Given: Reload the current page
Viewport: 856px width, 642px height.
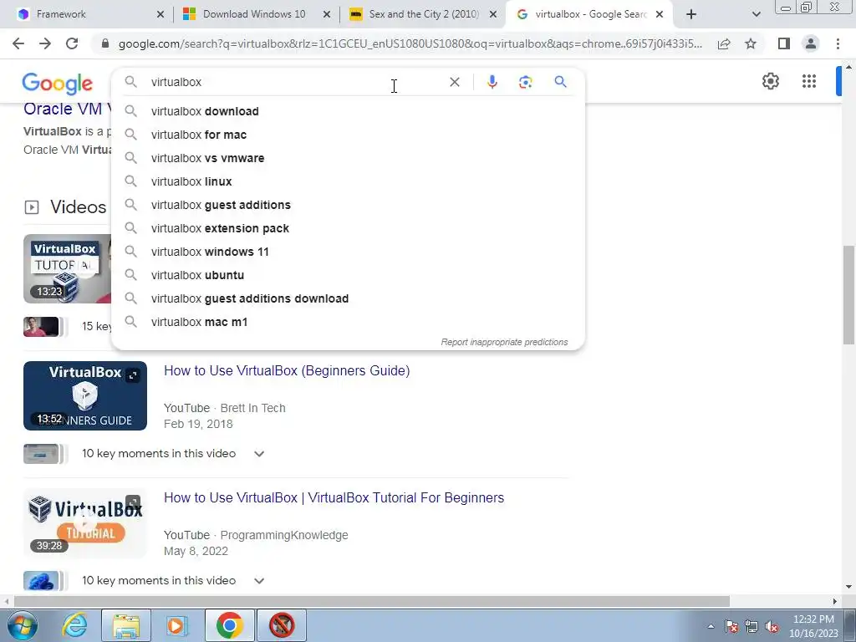Looking at the screenshot, I should (72, 43).
